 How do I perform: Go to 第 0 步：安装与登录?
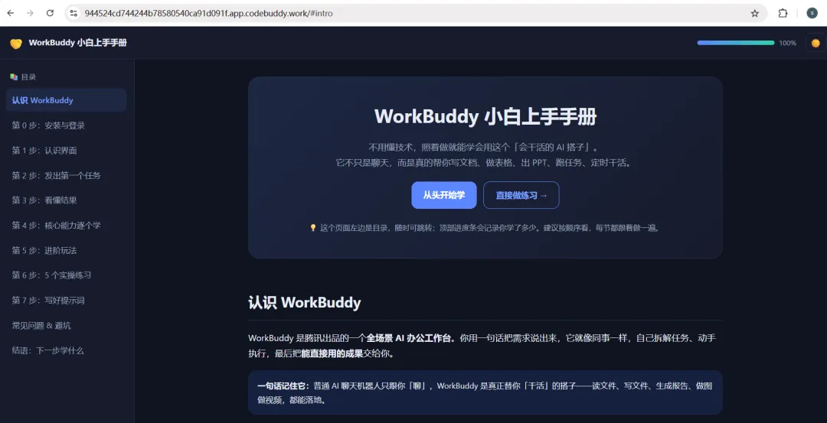(x=66, y=125)
